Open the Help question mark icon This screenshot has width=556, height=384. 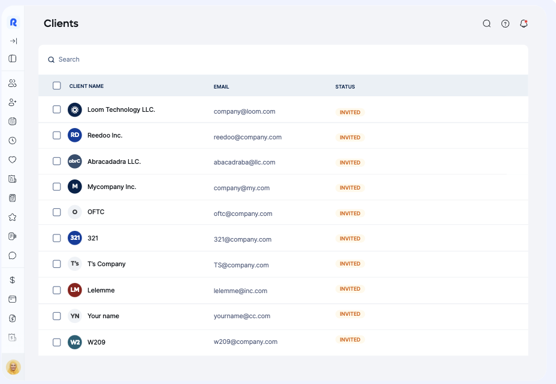tap(505, 23)
